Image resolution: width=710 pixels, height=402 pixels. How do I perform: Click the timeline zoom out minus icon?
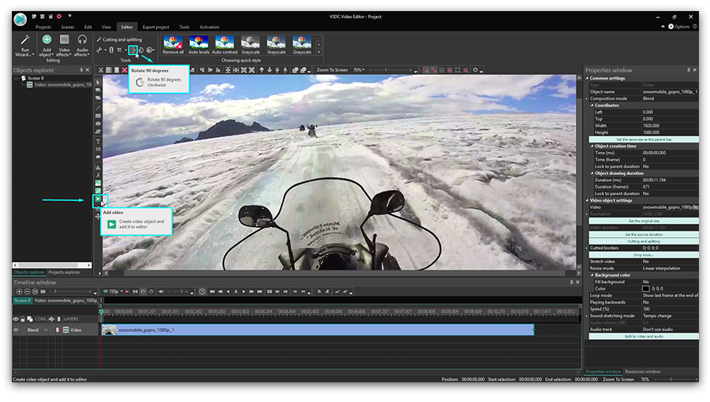27,292
